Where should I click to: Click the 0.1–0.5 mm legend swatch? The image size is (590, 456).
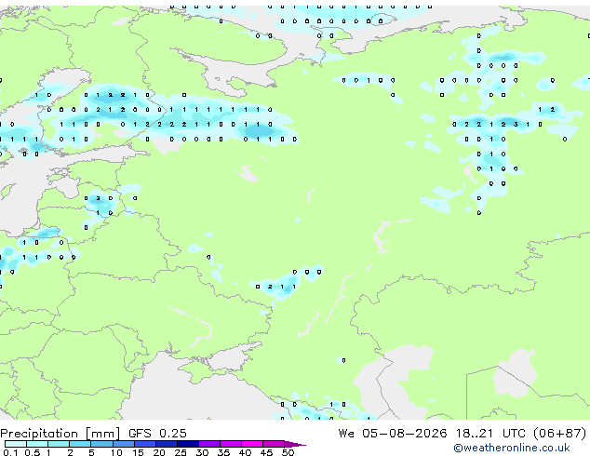[x=16, y=444]
